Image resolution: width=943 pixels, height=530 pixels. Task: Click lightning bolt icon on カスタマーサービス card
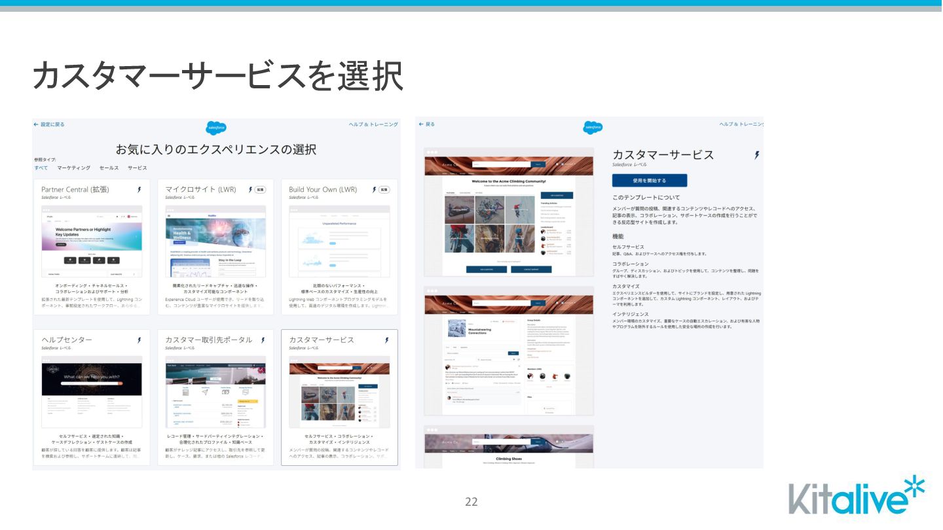[386, 340]
